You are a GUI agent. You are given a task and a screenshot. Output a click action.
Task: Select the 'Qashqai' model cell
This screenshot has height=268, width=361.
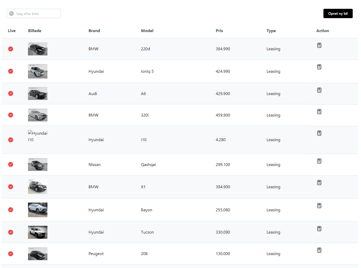[148, 165]
